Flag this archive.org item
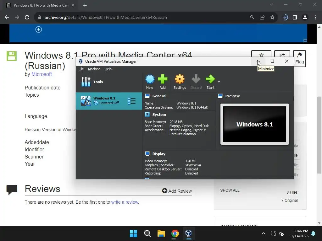The width and height of the screenshot is (322, 241). pyautogui.click(x=299, y=59)
